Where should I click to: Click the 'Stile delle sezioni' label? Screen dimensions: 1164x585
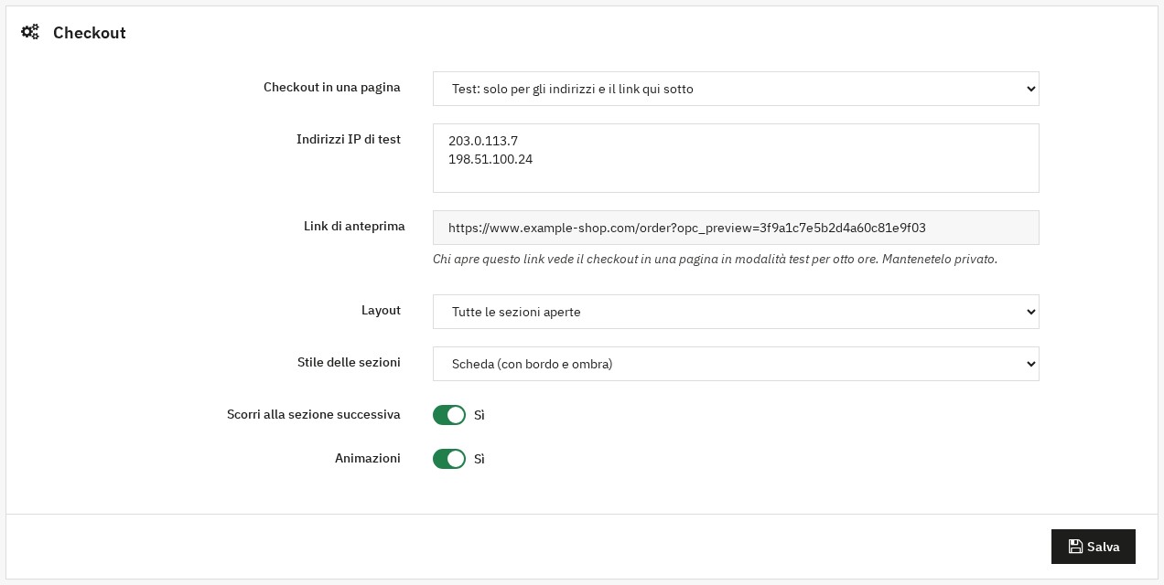(x=349, y=363)
